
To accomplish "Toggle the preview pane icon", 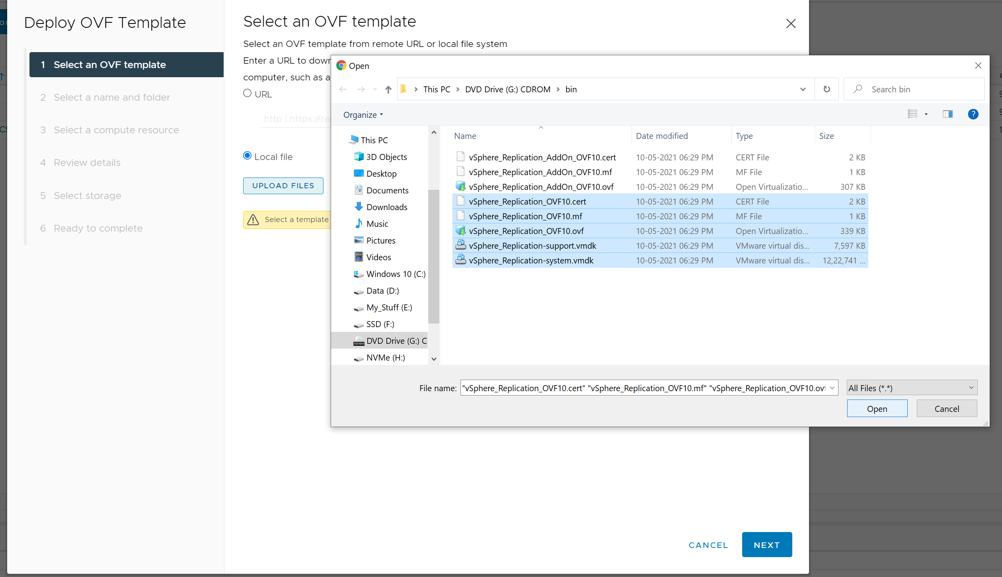I will point(947,114).
